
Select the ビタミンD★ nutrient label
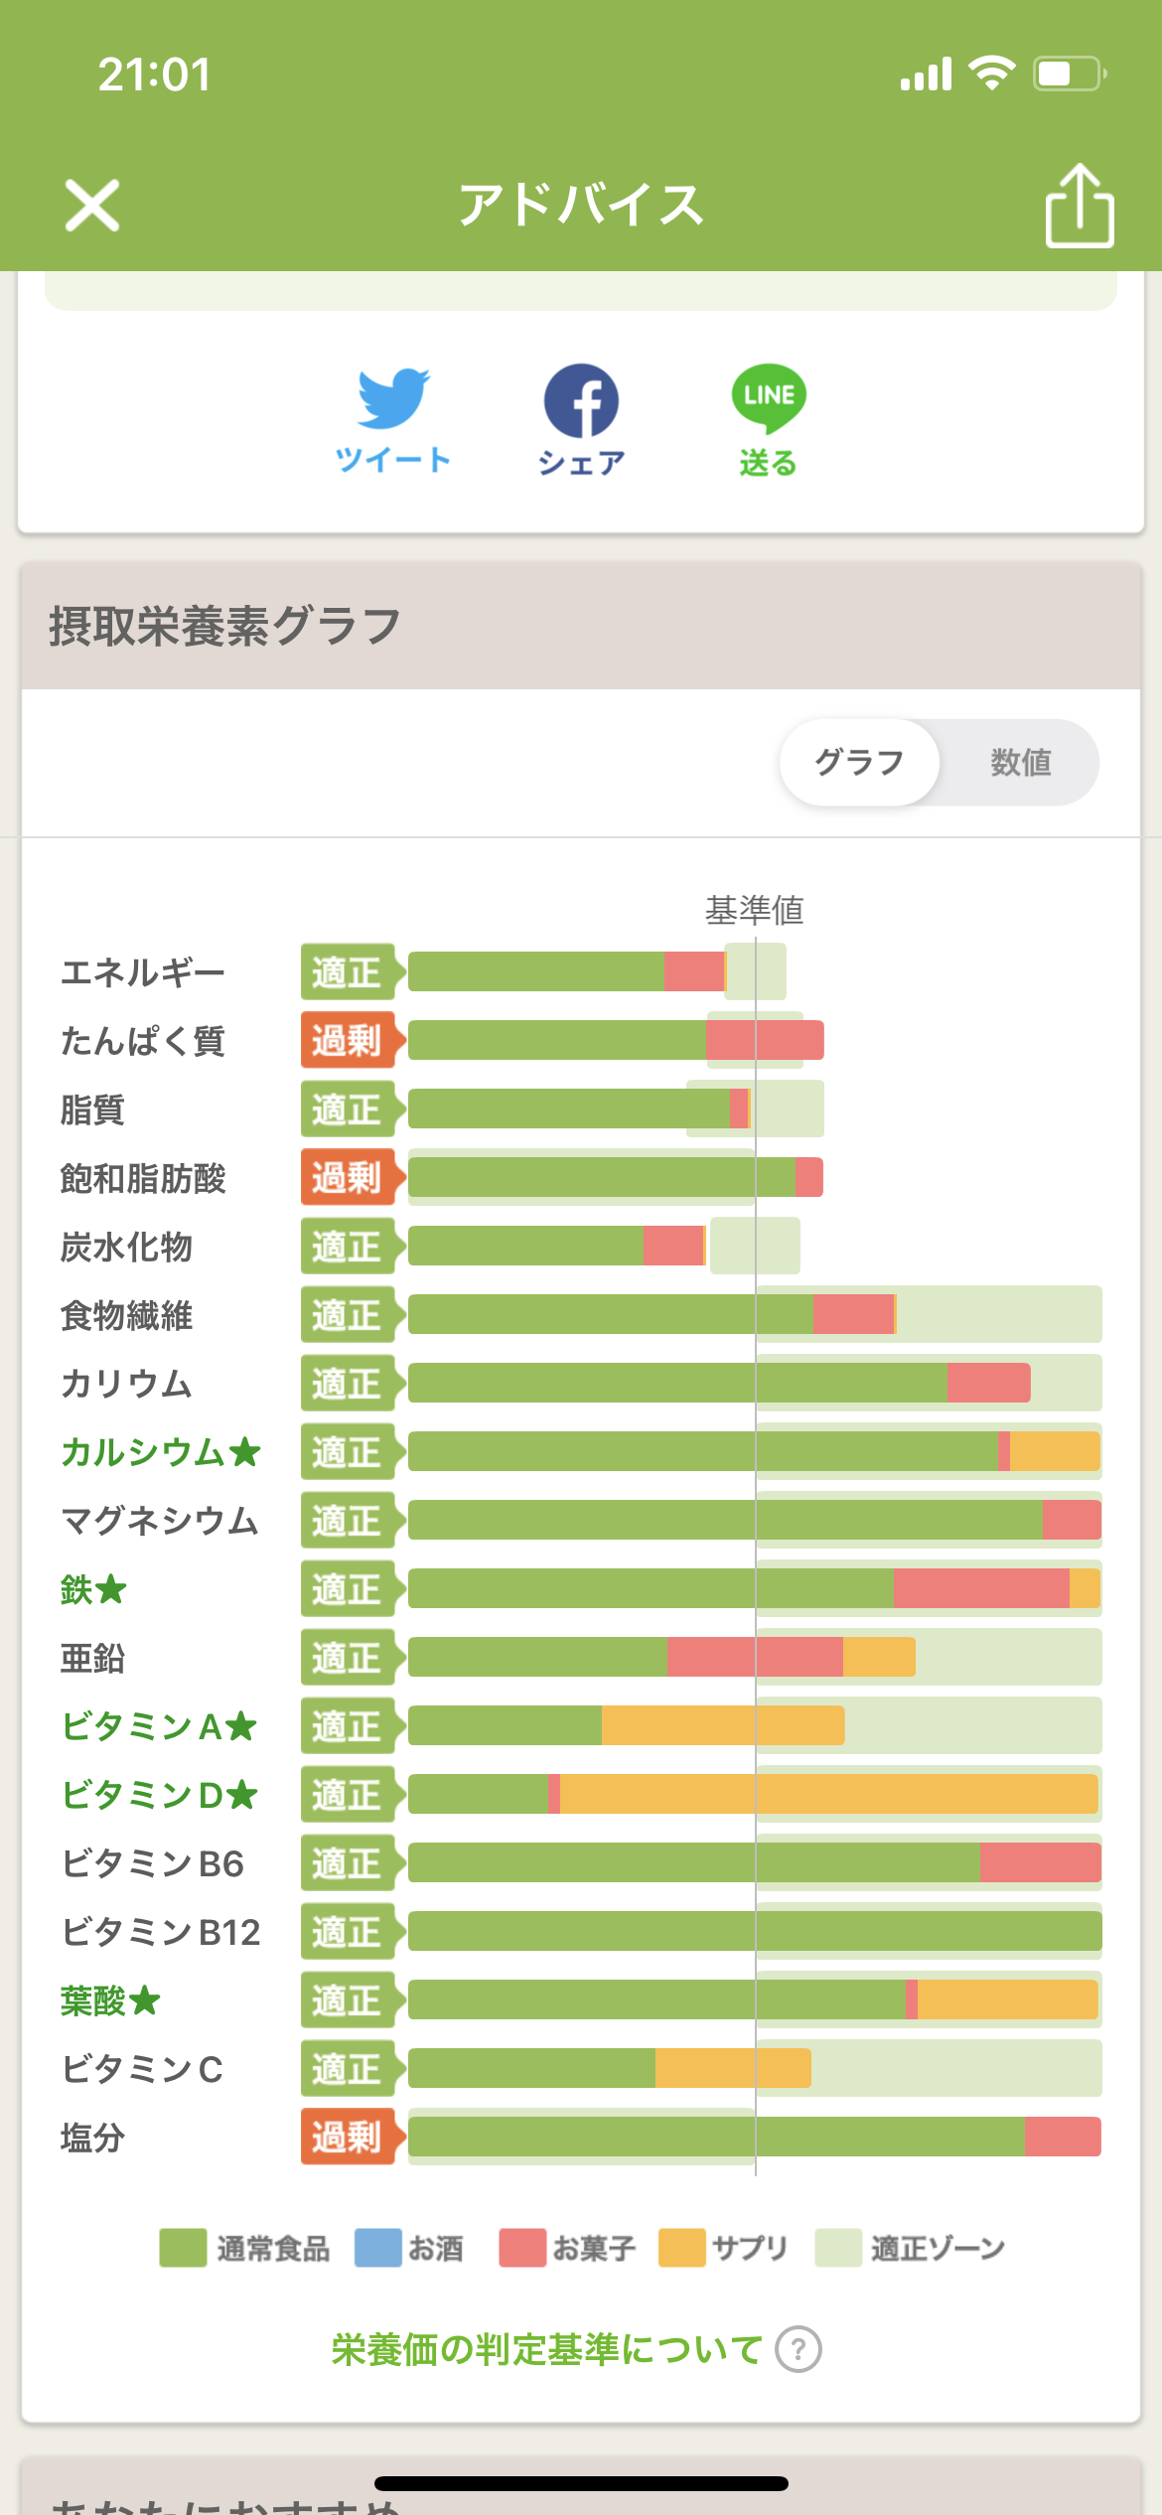(159, 1795)
